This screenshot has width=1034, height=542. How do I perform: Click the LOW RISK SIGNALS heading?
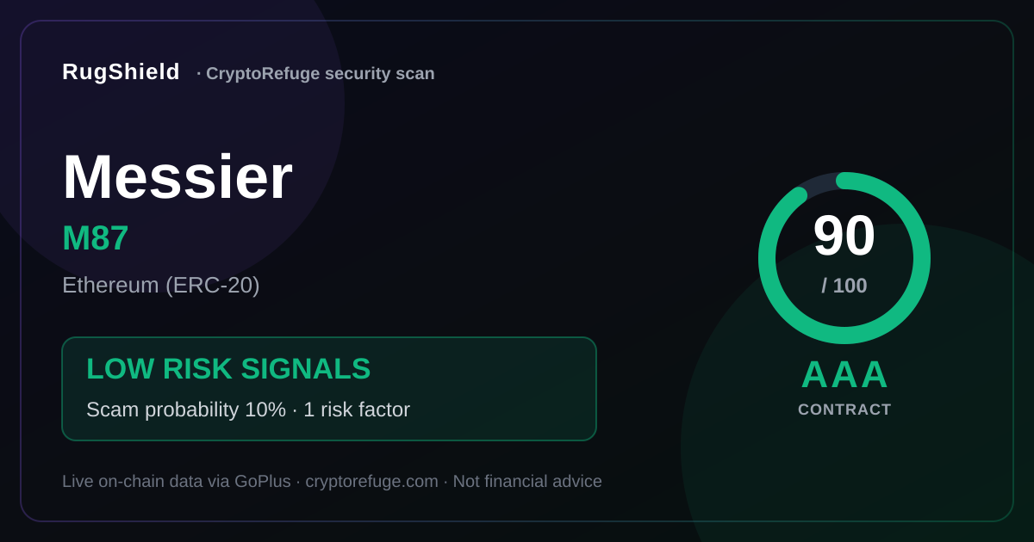[228, 369]
